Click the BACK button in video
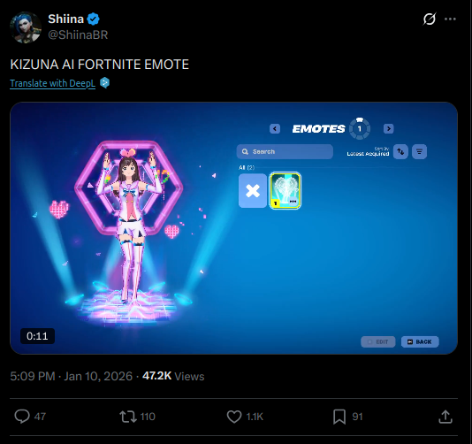The height and width of the screenshot is (444, 472). 420,342
